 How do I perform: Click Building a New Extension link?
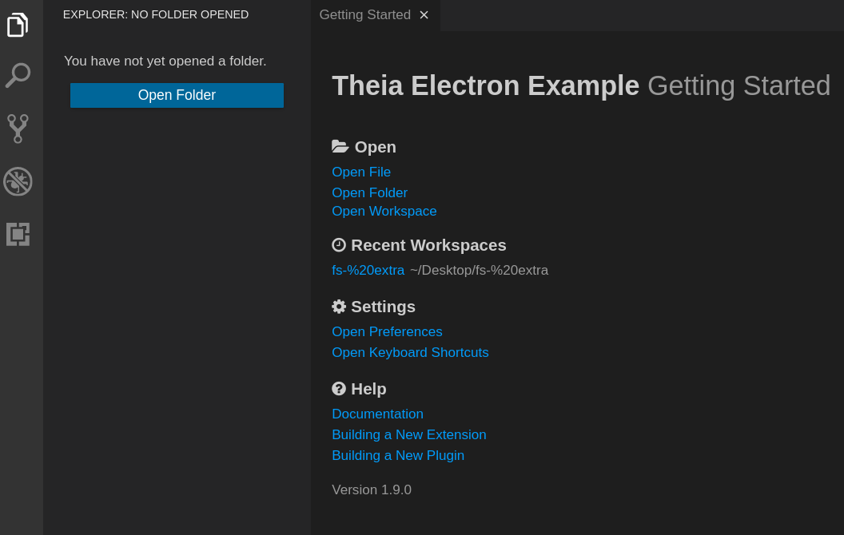[x=409, y=435]
